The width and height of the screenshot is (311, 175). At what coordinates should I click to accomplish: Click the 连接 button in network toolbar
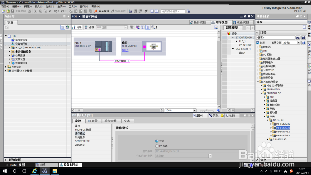[89, 27]
